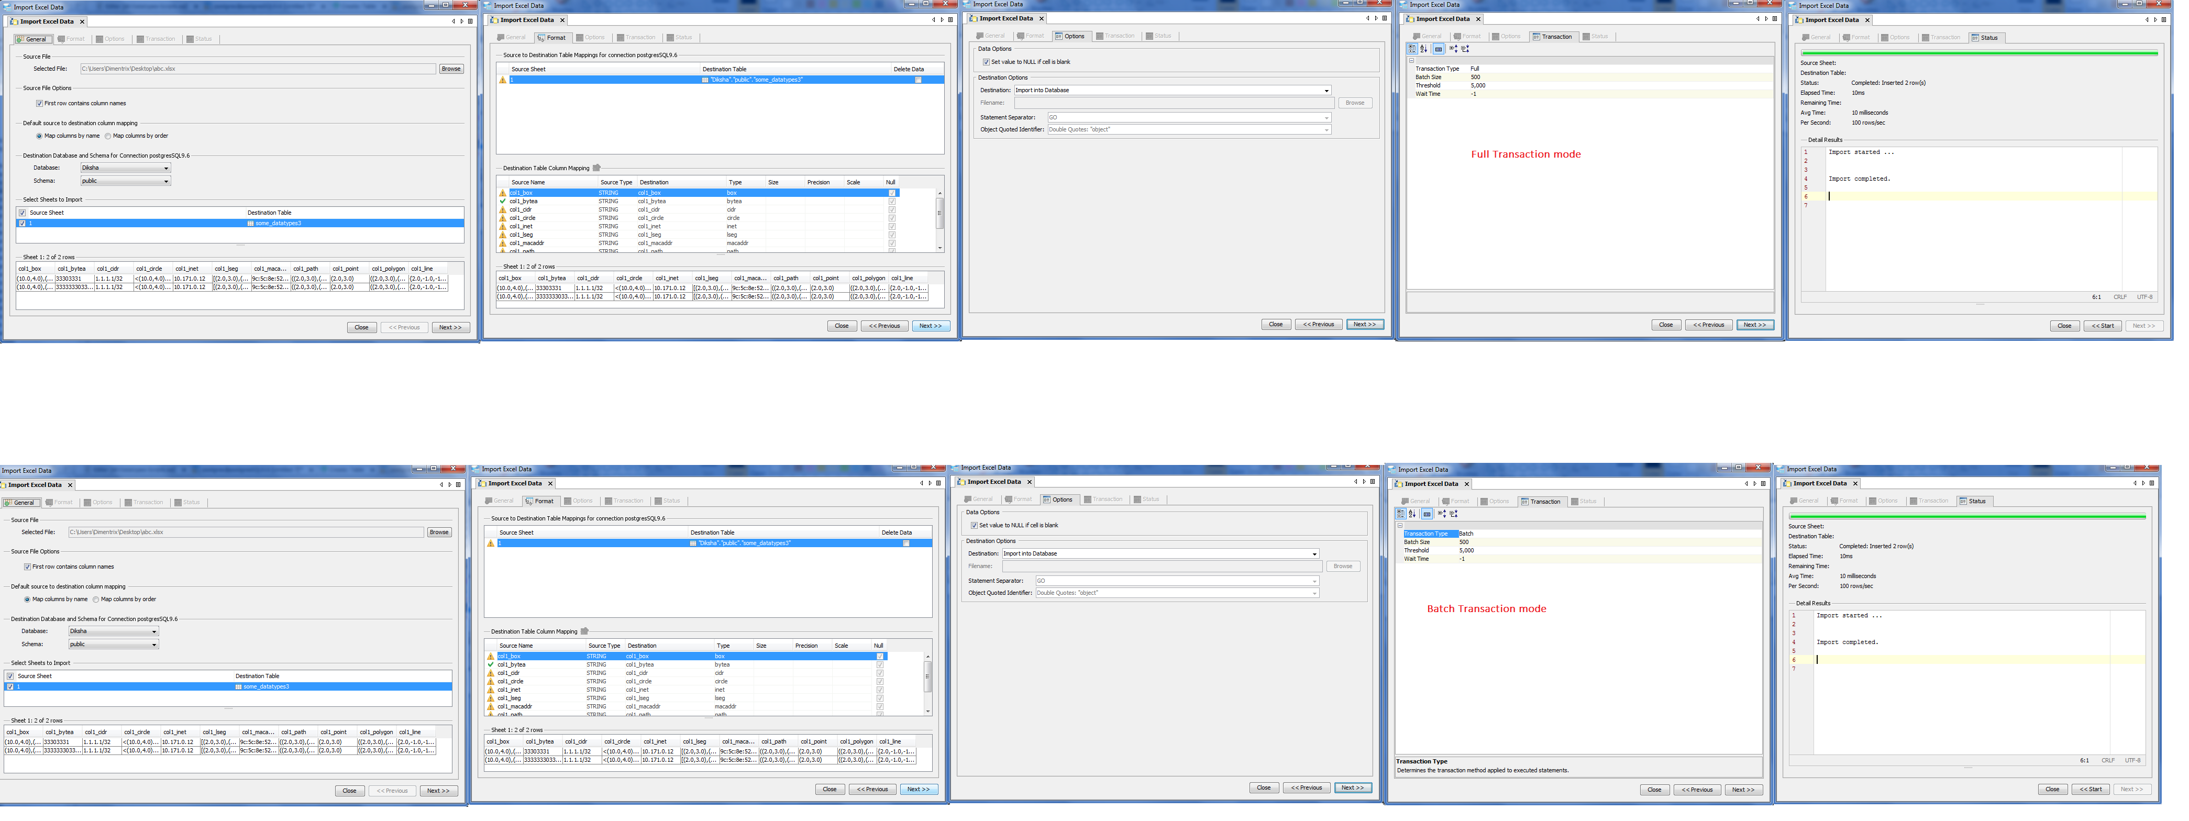
Task: Click collapse-all icon in Batch Transaction window
Action: 1454,513
